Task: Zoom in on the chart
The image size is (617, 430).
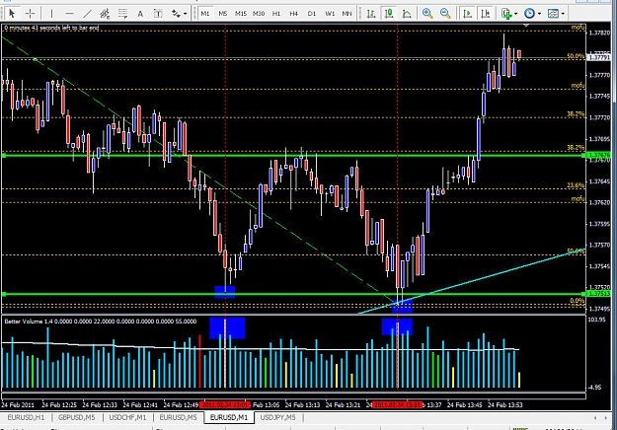Action: 427,14
